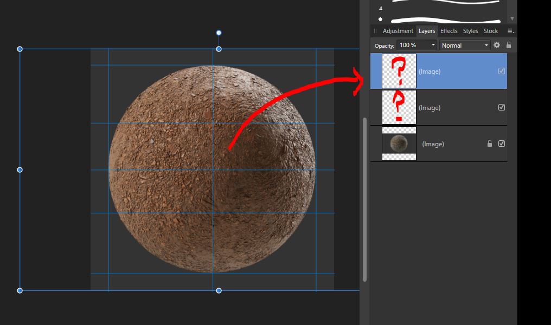The height and width of the screenshot is (325, 551).
Task: Disable the locked bottom layer's visibility checkbox
Action: click(x=501, y=144)
